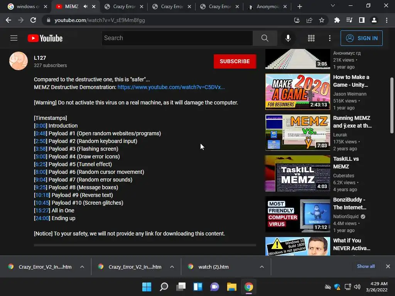
Task: Open a new tab with plus button
Action: coord(299,7)
